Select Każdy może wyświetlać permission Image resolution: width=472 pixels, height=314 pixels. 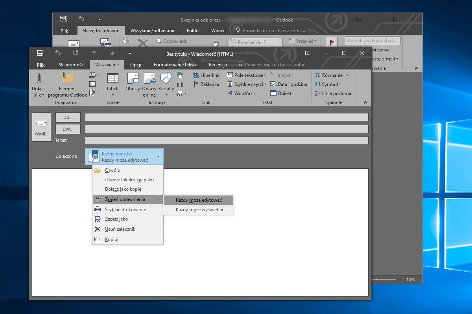pyautogui.click(x=200, y=210)
